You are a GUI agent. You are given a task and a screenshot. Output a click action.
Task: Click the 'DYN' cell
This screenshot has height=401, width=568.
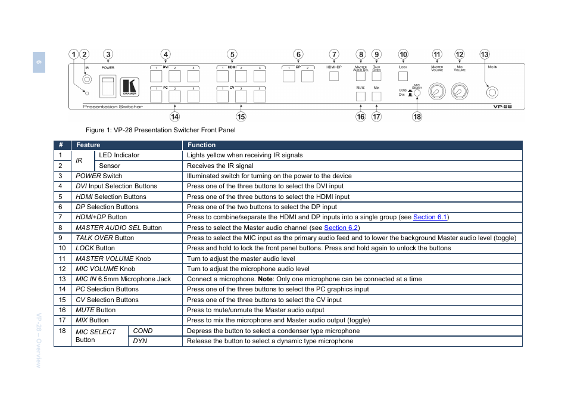tap(155, 341)
